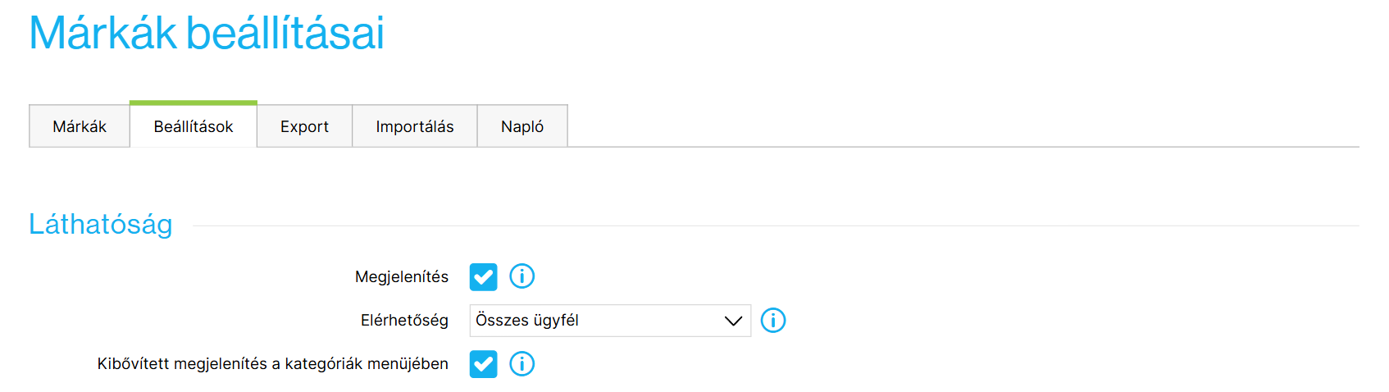Click the chevron arrow of Elérhetőség select
Screen dimensions: 1389x392
click(733, 321)
